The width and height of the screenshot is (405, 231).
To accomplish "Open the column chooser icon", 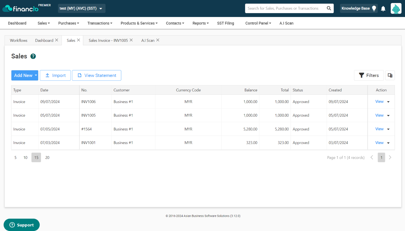I will pos(390,75).
